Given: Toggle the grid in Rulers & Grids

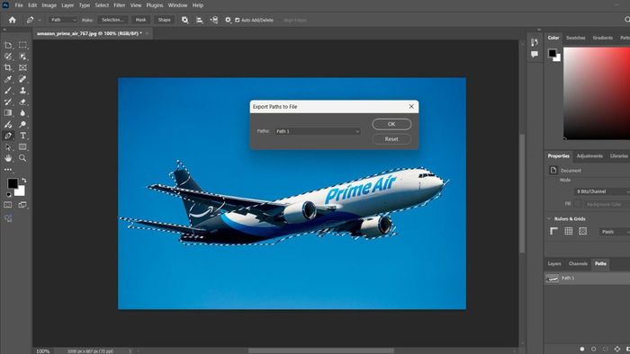Looking at the screenshot, I should [x=568, y=231].
